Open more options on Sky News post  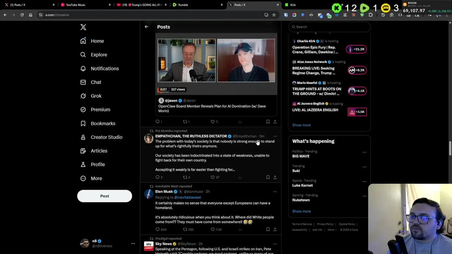coord(275,244)
